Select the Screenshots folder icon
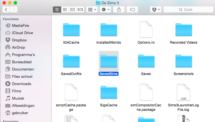The width and height of the screenshot is (215, 122). click(184, 61)
